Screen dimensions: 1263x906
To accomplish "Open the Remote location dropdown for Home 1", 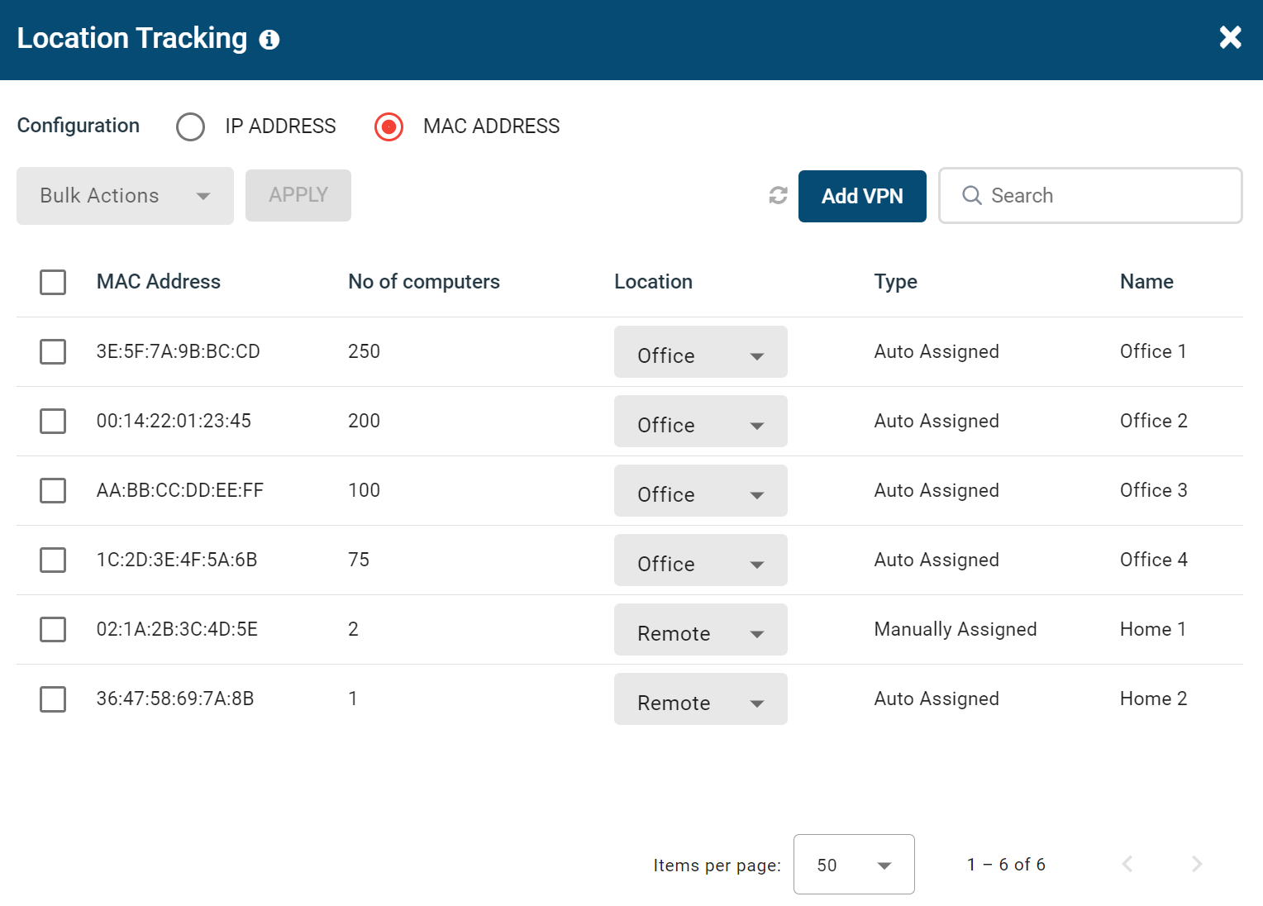I will (x=700, y=630).
